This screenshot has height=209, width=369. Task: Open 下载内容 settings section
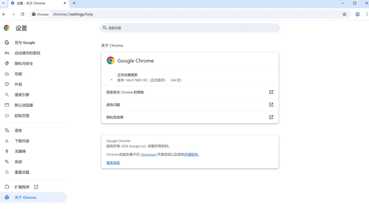click(x=33, y=141)
